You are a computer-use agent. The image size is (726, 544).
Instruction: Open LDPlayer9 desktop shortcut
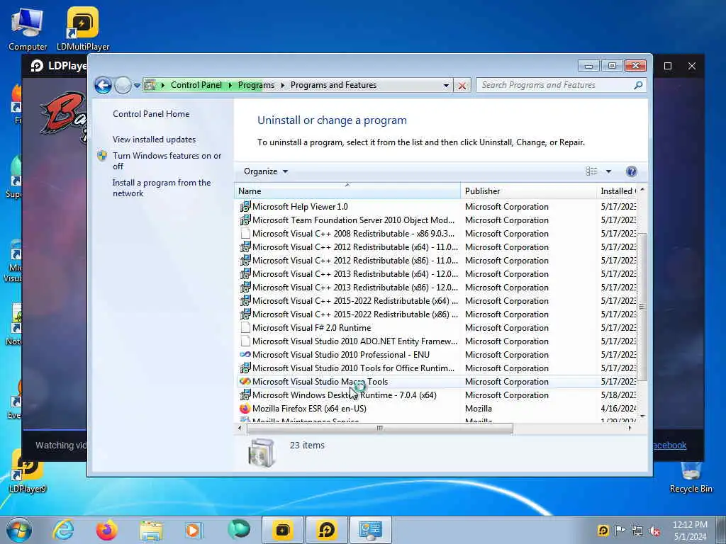[x=28, y=472]
